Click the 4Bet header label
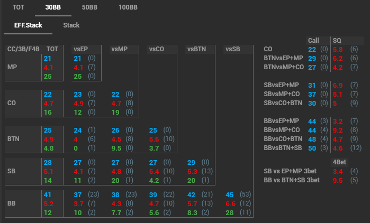Image resolution: width=370 pixels, height=223 pixels. tap(339, 162)
